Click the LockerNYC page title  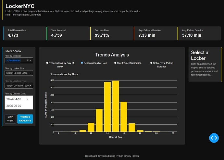pos(20,6)
